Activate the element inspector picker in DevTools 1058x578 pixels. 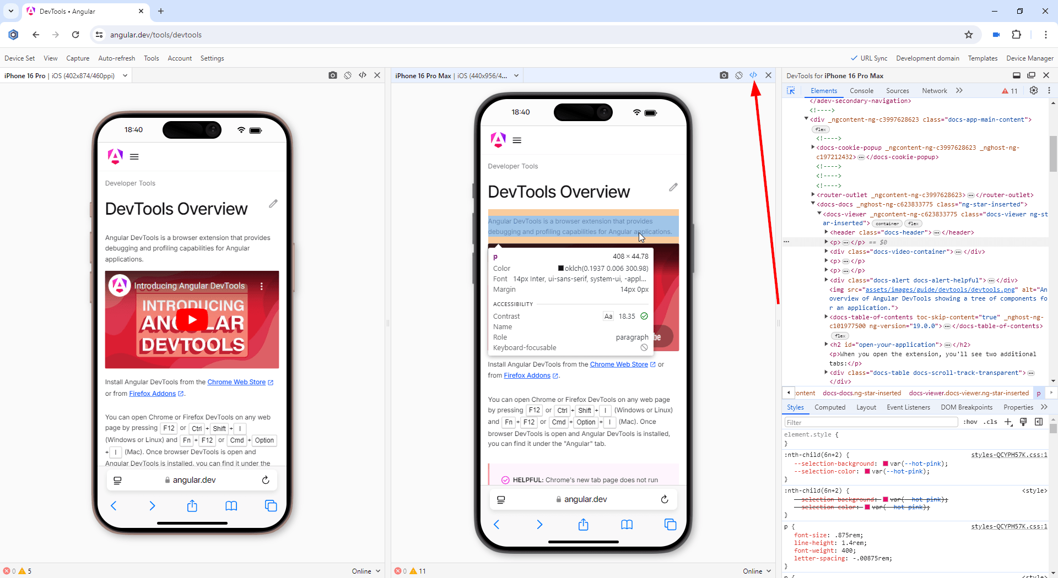[x=791, y=91]
